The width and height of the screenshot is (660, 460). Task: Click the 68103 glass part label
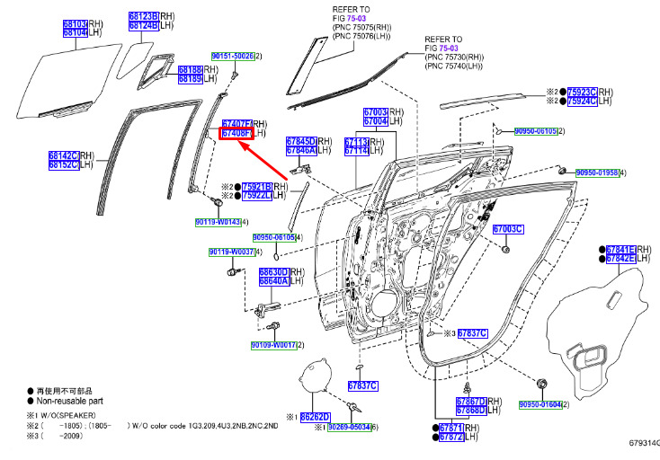75,23
